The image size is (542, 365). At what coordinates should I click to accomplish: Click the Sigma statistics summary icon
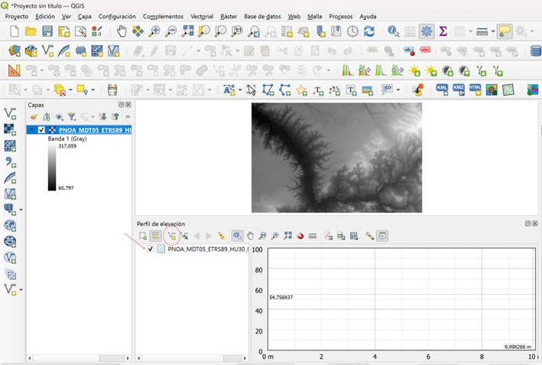(x=443, y=31)
